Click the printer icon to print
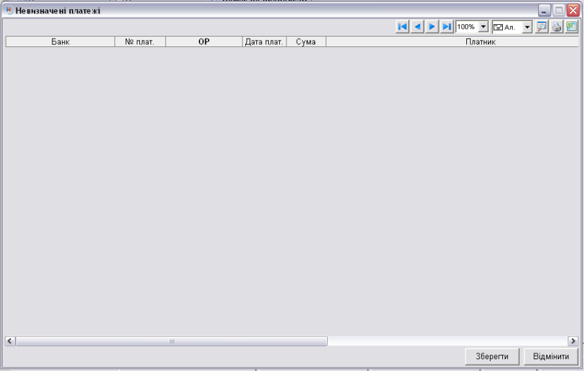 click(x=556, y=27)
